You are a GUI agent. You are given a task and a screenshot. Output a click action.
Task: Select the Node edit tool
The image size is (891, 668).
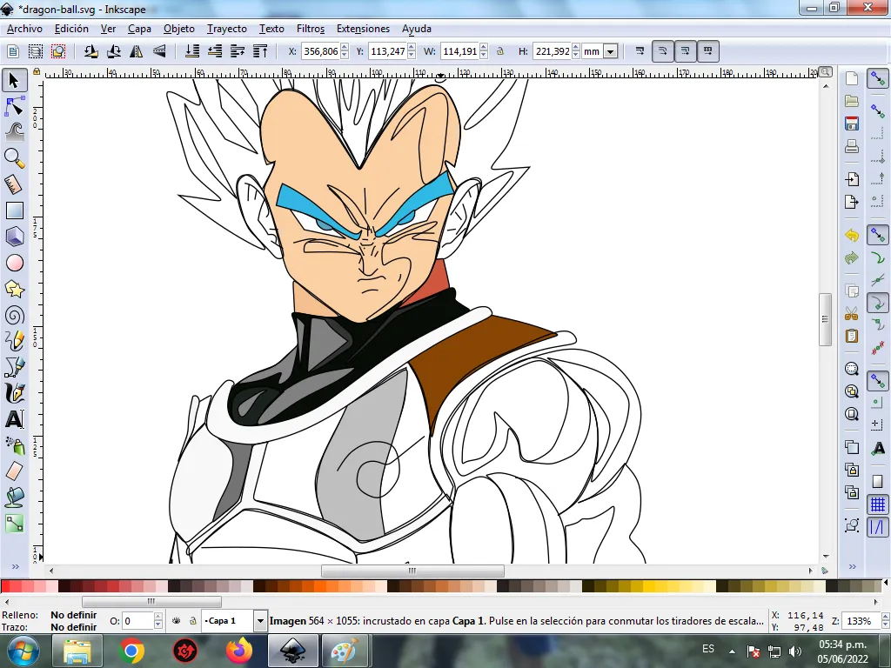[x=14, y=106]
